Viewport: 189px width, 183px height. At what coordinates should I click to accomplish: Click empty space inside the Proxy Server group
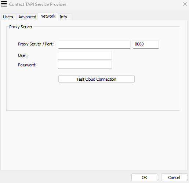click(x=93, y=96)
